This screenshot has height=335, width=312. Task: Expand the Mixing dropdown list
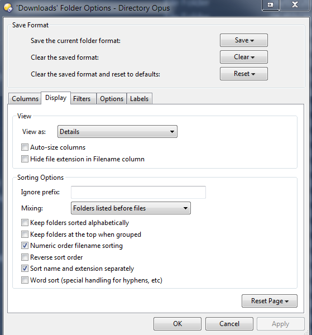coord(131,208)
